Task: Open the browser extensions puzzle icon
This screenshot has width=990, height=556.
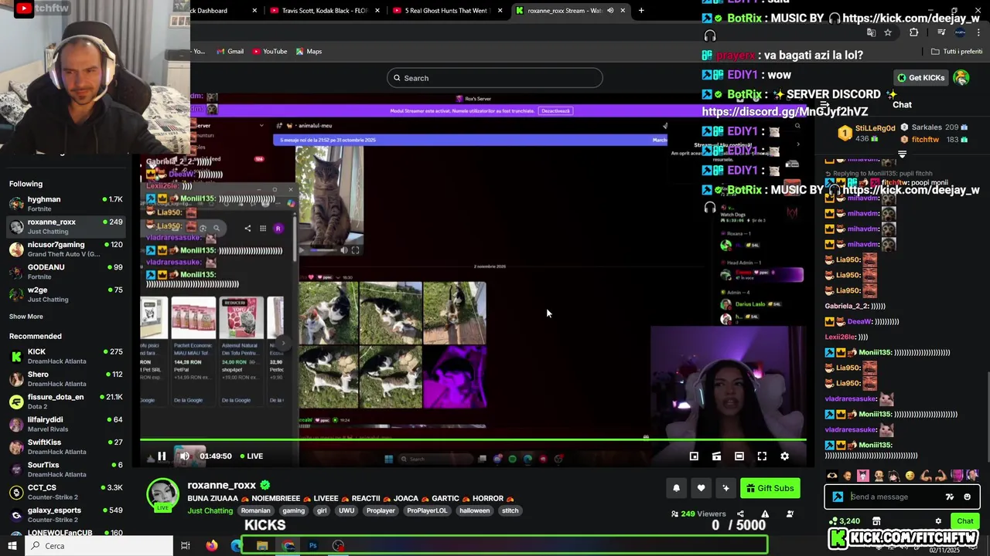Action: (x=914, y=32)
